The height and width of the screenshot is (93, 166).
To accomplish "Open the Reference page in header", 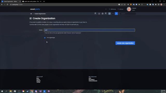I will coord(112,9).
